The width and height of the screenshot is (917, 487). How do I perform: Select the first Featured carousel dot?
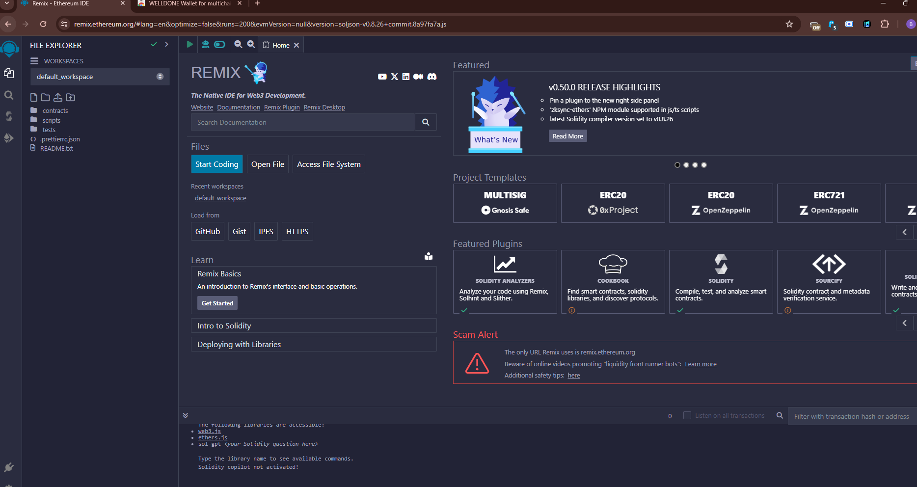pos(677,165)
